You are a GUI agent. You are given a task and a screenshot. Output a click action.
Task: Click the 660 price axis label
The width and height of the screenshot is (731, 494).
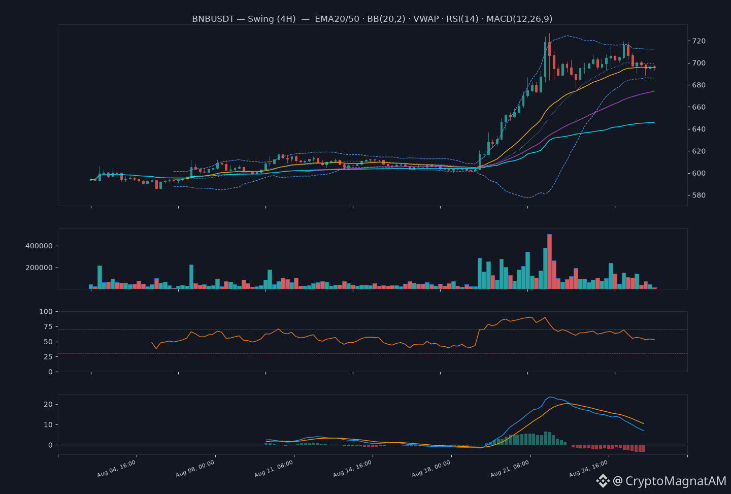[699, 107]
